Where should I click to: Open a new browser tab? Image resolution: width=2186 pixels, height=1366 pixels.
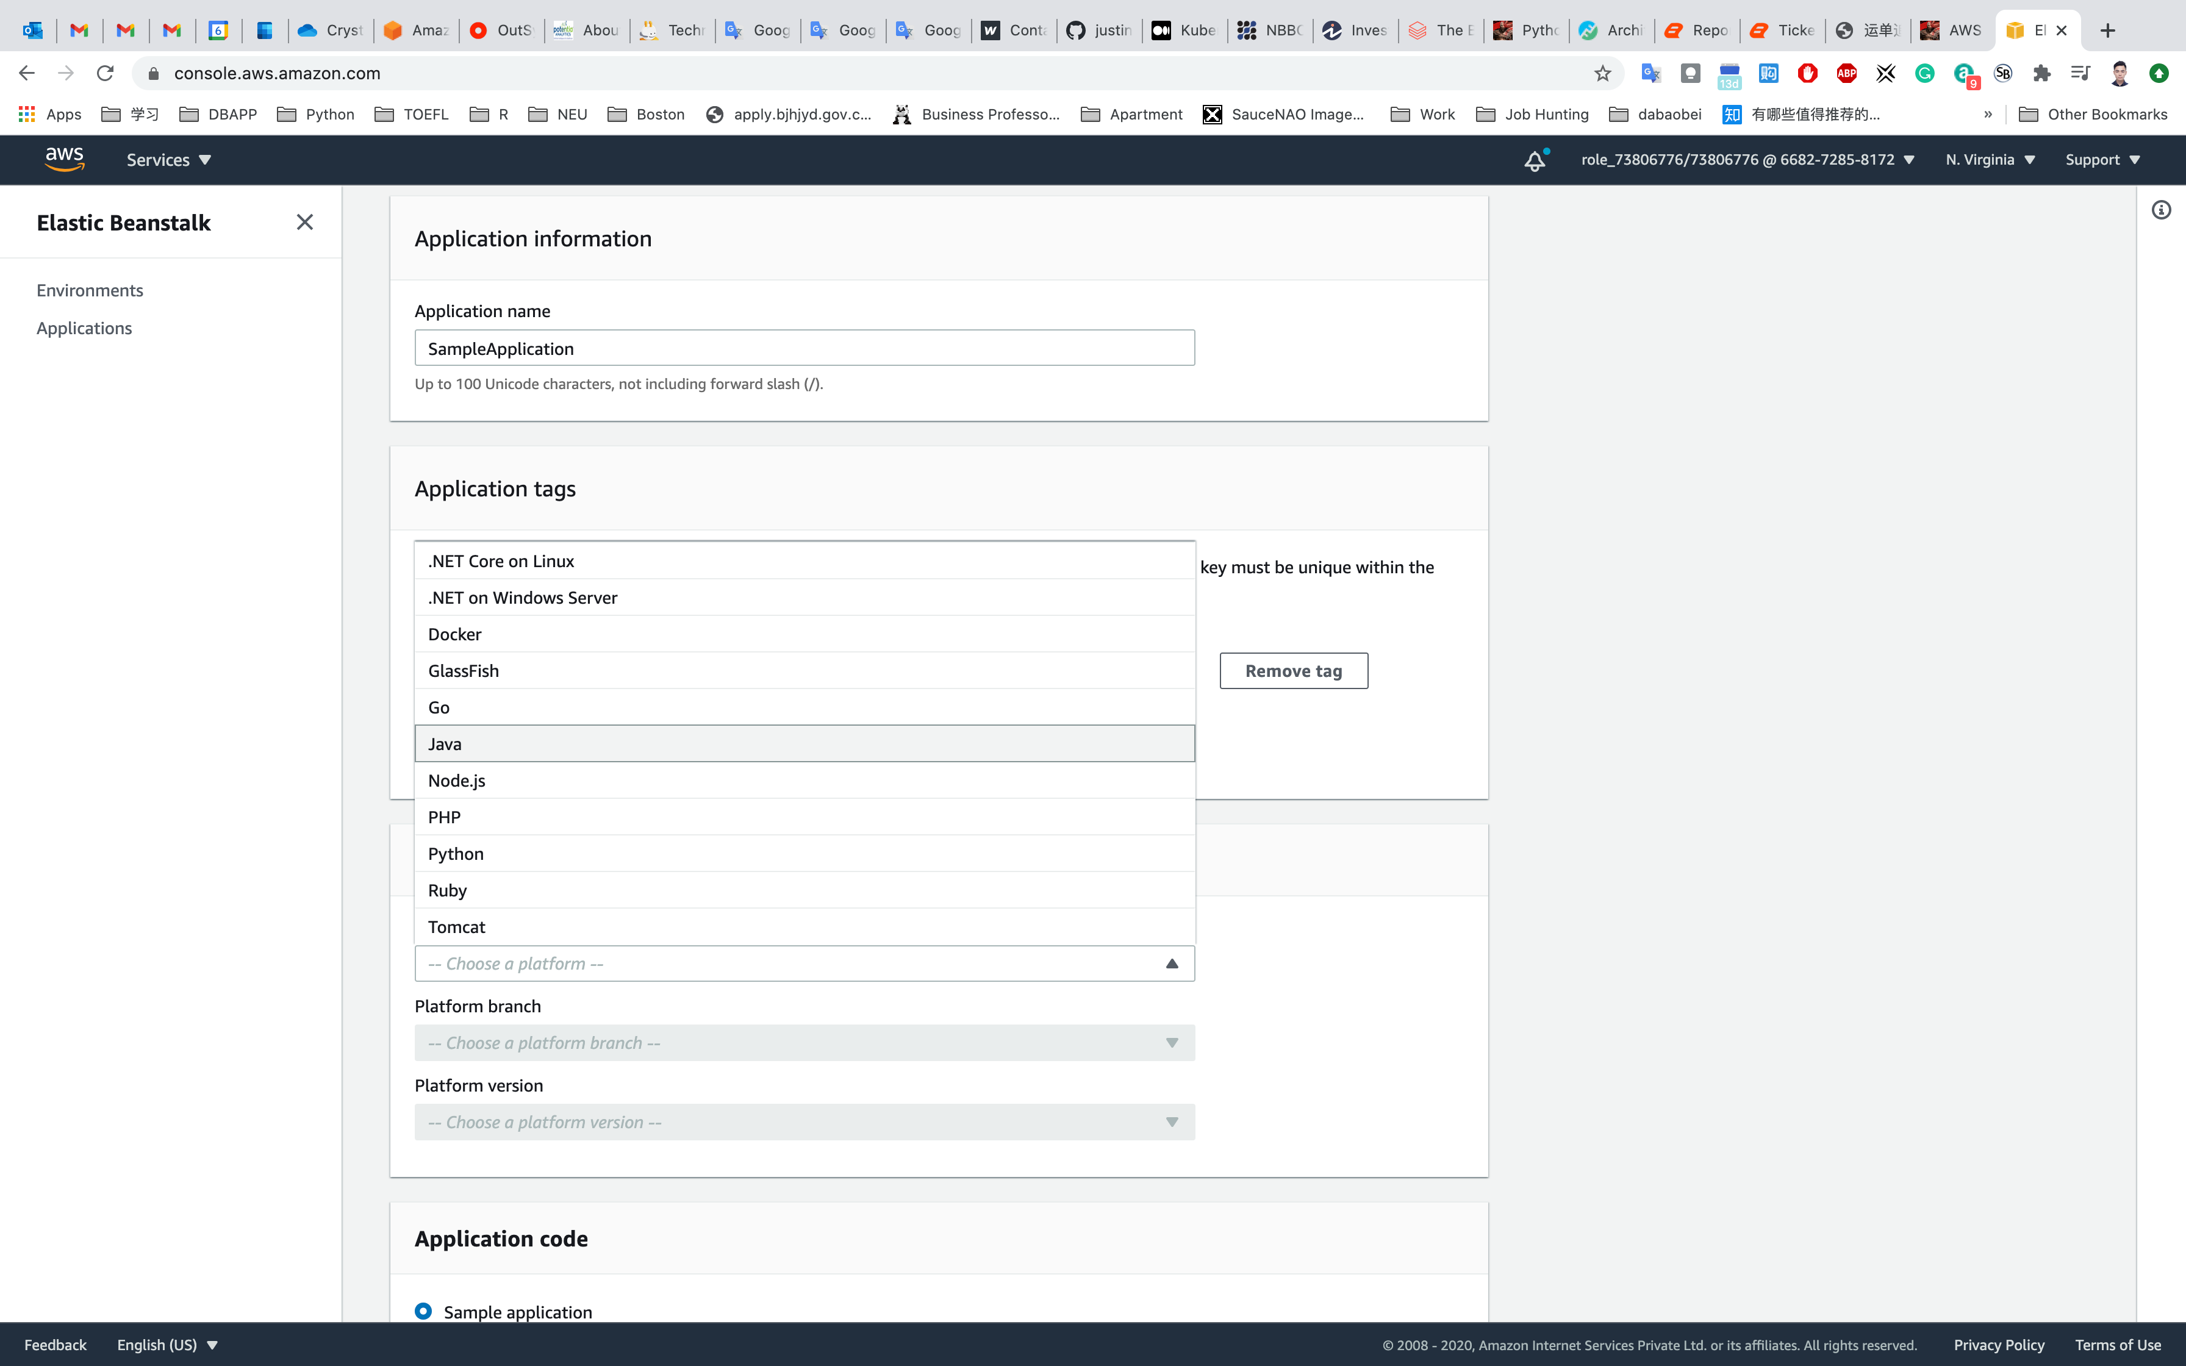tap(2107, 30)
